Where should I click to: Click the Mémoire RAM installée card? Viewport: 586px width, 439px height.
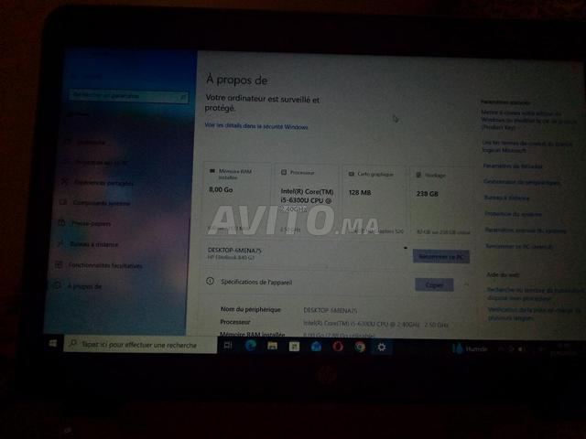(237, 198)
